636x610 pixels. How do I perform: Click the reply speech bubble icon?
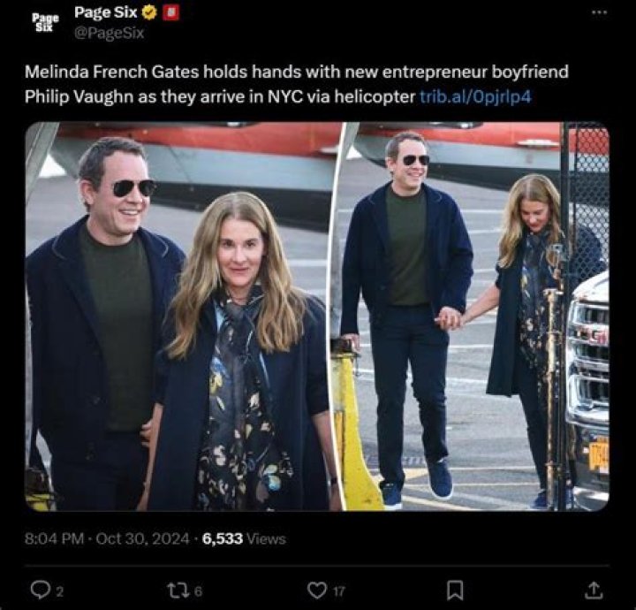35,588
